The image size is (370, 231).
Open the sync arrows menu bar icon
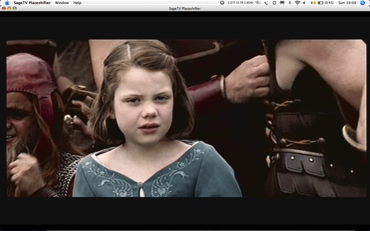pyautogui.click(x=274, y=3)
